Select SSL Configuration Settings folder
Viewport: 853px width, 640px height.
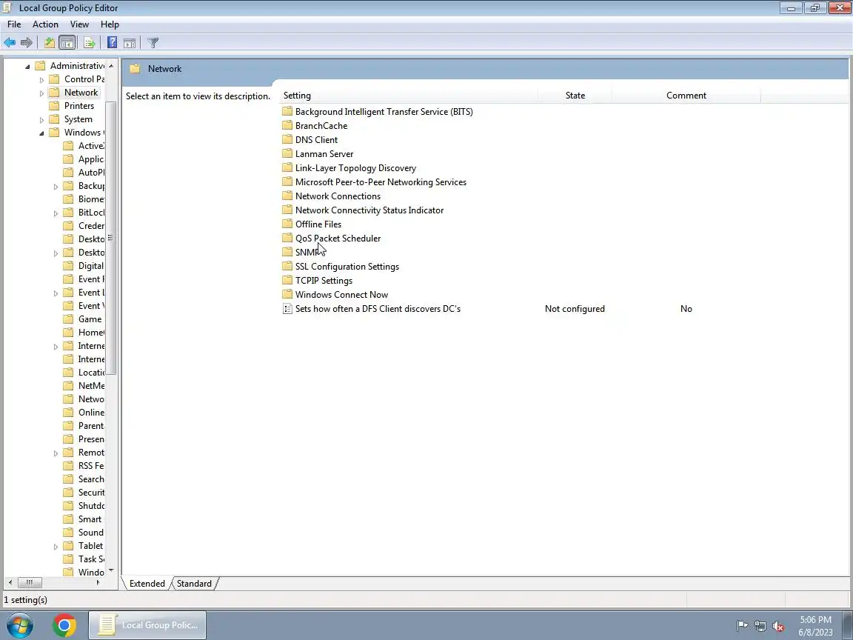pyautogui.click(x=341, y=267)
